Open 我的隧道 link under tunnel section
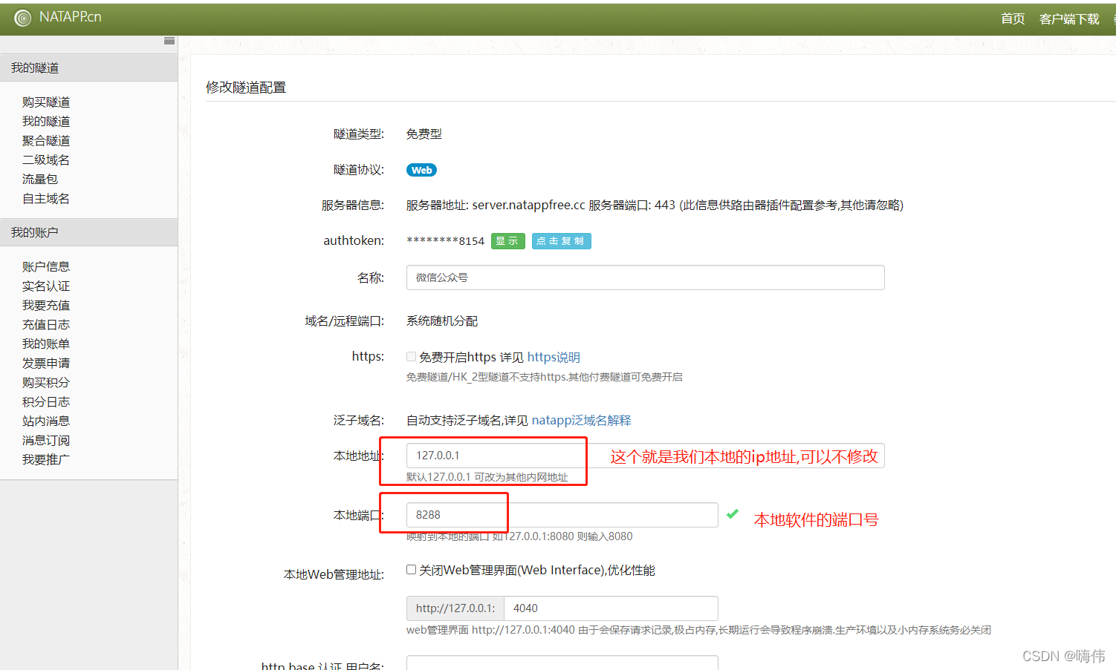The image size is (1116, 670). tap(46, 121)
